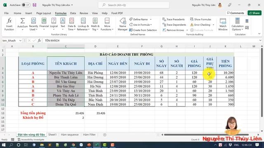Viewport: 264px width, 148px height.
Task: Open Lookup & Reference functions icon
Action: point(83,21)
